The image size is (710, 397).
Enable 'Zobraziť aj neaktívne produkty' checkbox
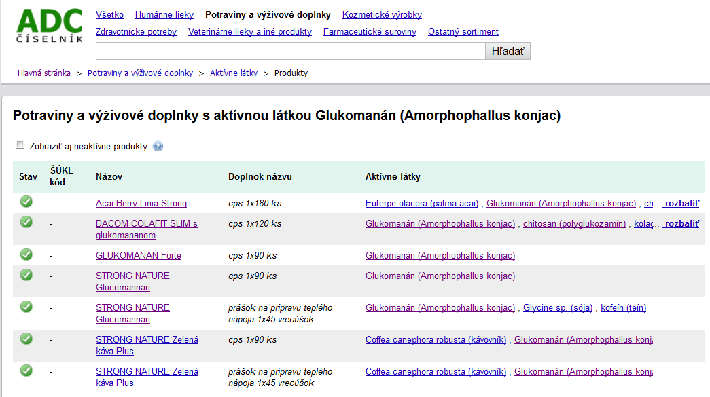point(20,145)
